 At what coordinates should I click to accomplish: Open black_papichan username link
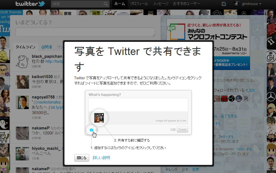tap(47, 56)
